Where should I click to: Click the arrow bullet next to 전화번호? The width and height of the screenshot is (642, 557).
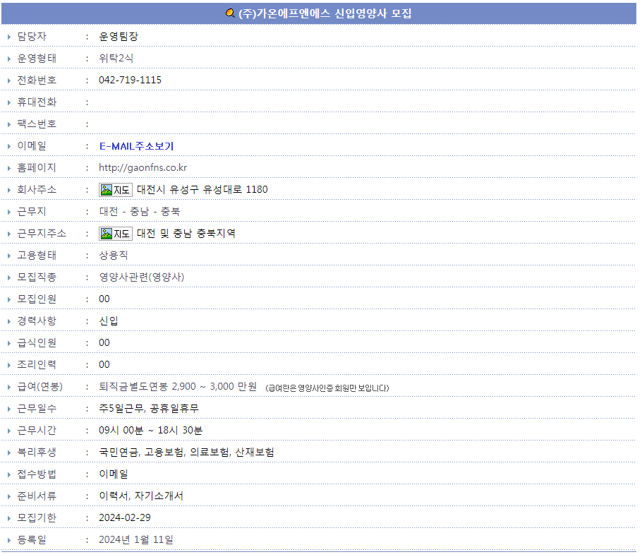(x=8, y=80)
